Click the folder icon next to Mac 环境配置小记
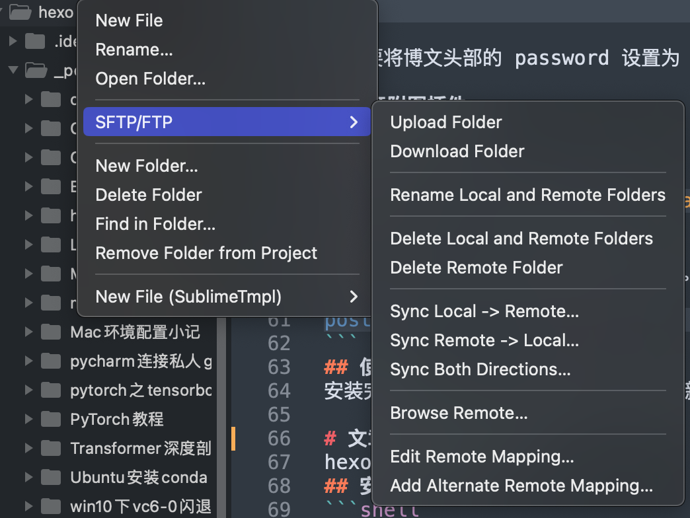 click(x=51, y=332)
